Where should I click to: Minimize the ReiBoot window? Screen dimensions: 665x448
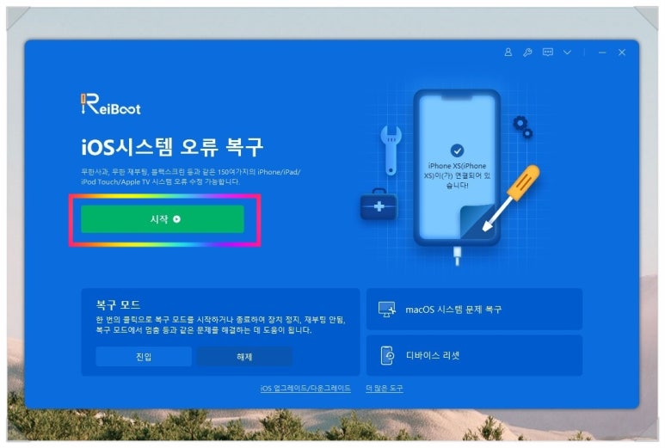[602, 52]
